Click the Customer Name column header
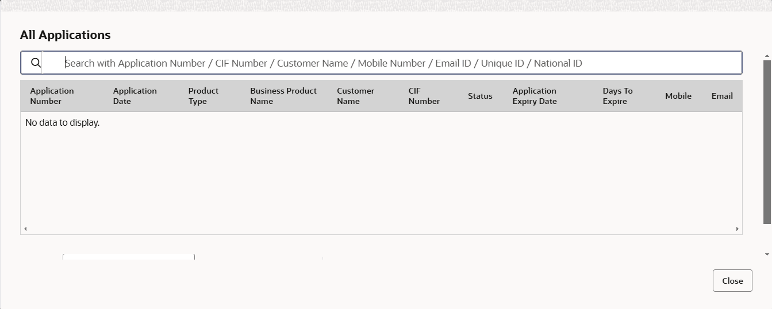The width and height of the screenshot is (772, 309). (356, 96)
